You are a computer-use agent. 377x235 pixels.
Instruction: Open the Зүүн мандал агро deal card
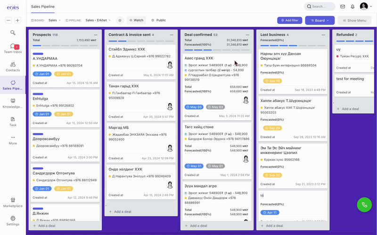tap(217, 201)
